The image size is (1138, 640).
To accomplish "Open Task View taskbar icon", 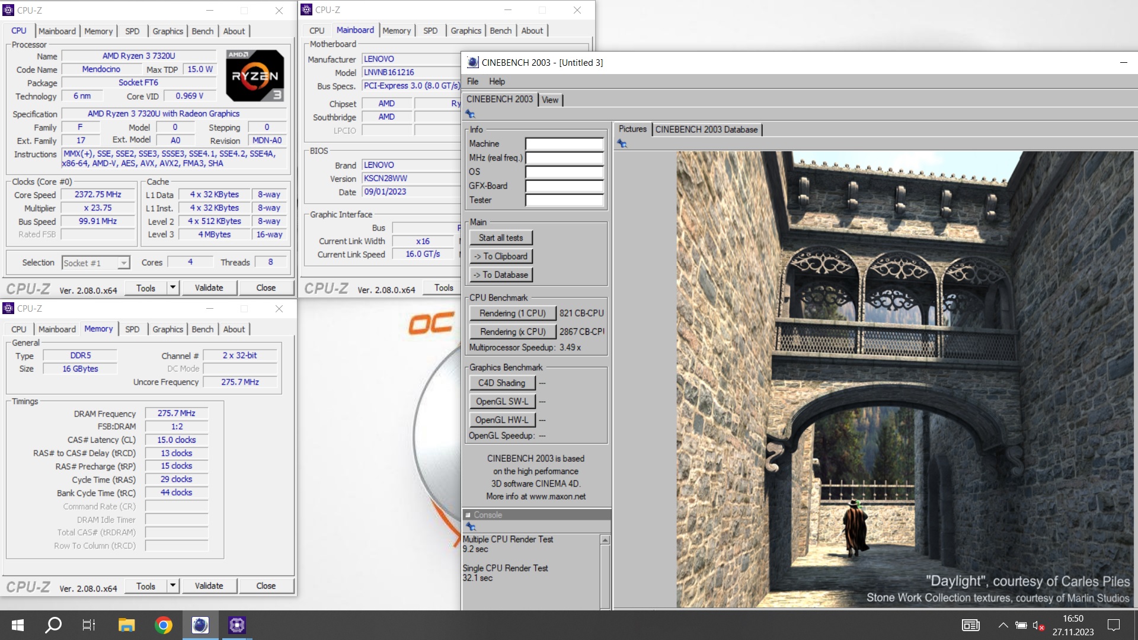I will point(89,625).
